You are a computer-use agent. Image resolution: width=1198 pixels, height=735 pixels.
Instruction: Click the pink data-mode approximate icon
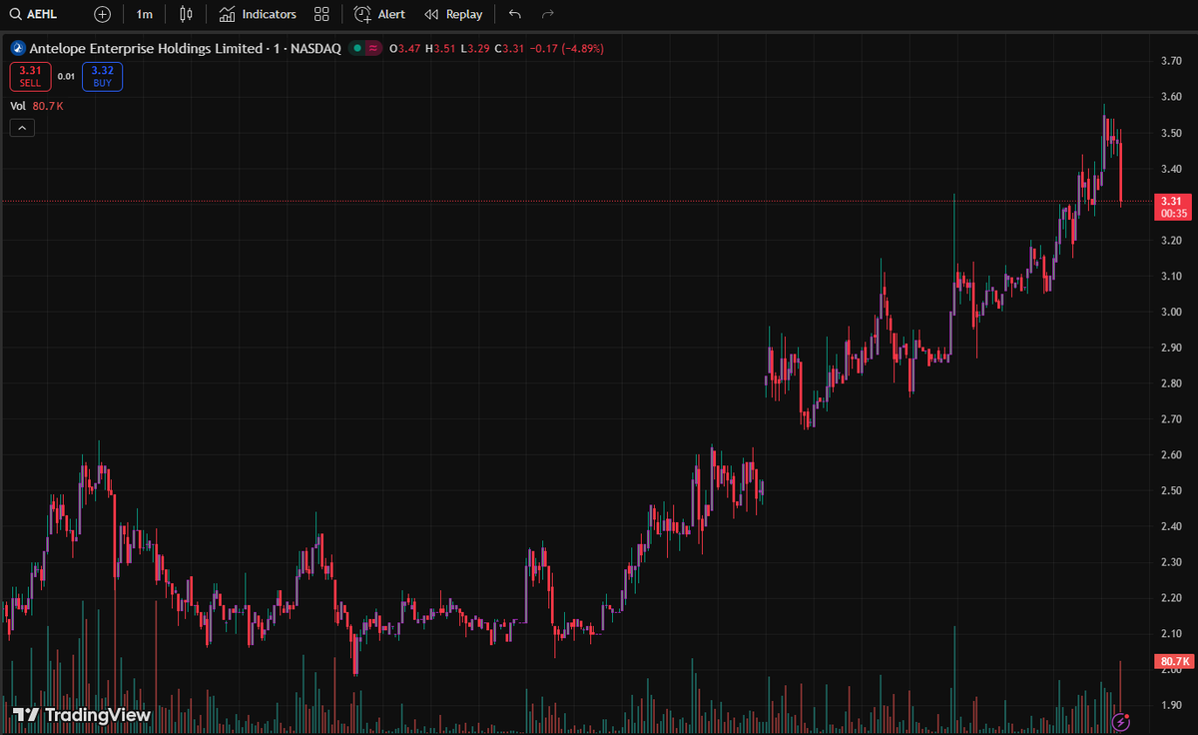tap(374, 48)
